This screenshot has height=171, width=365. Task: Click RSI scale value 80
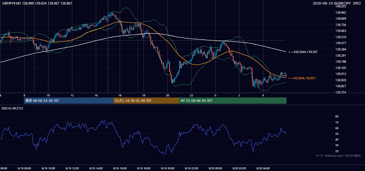337,117
